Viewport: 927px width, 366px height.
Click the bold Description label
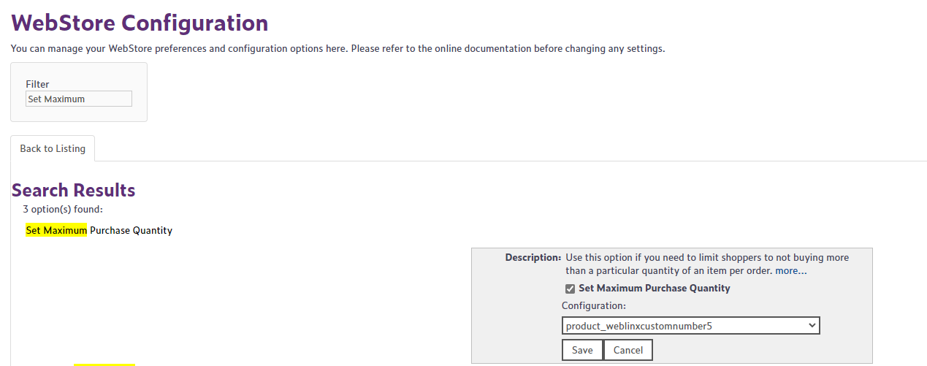pos(533,257)
